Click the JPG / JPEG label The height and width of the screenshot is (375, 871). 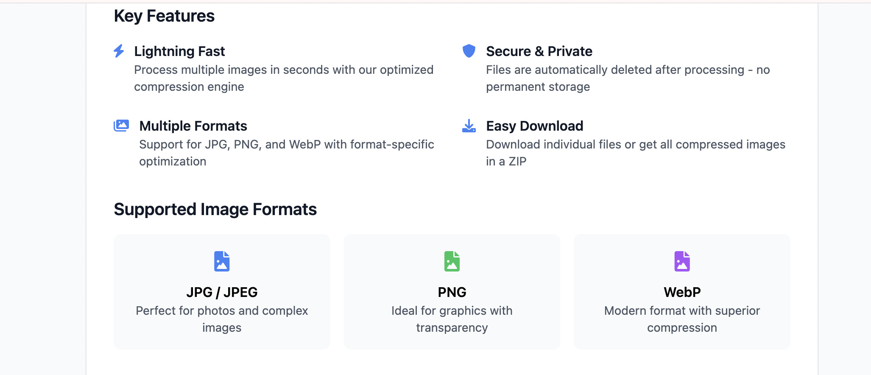coord(222,292)
